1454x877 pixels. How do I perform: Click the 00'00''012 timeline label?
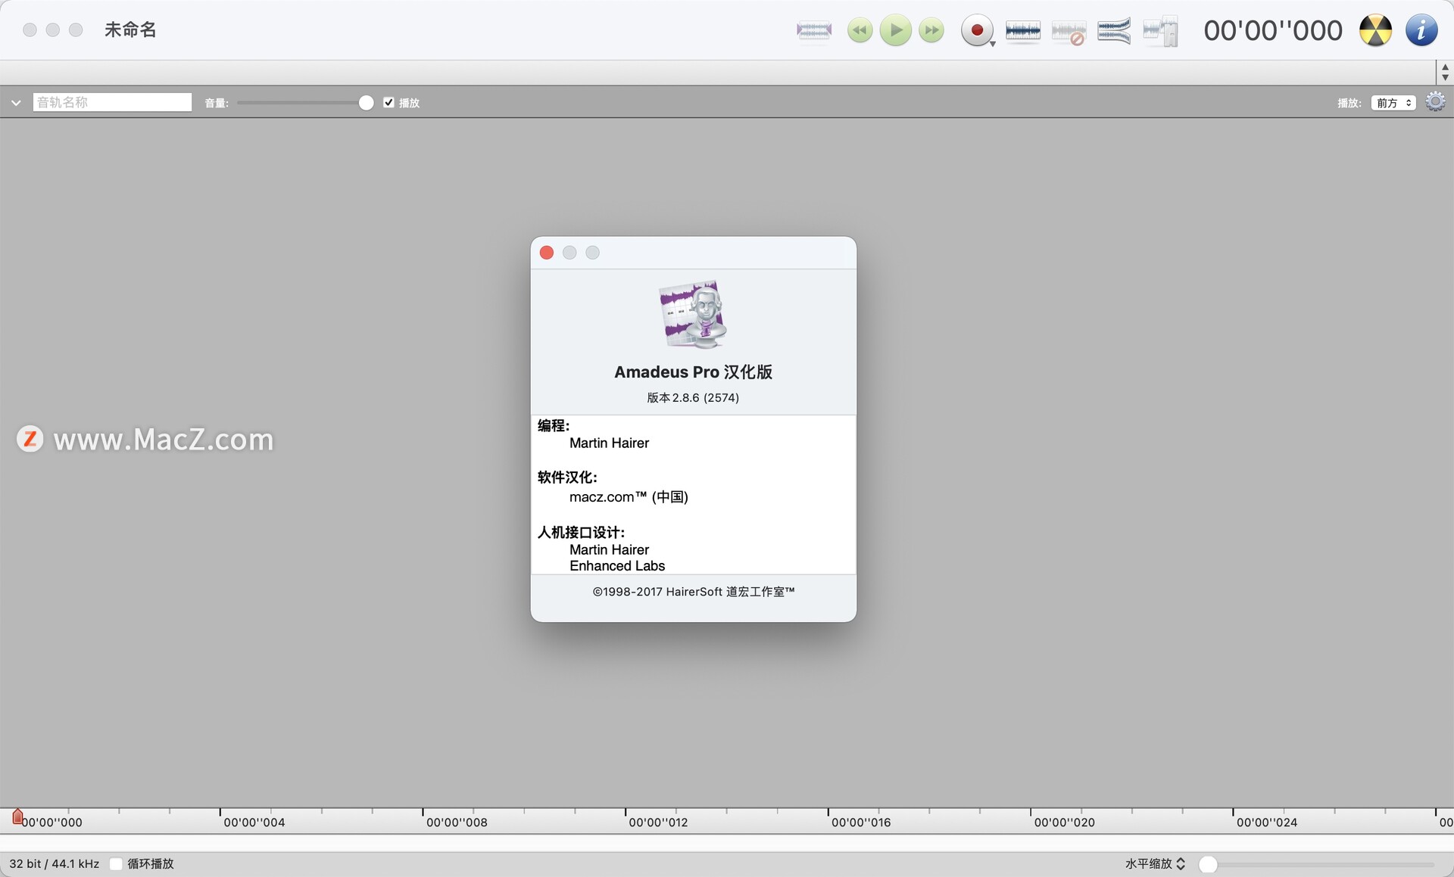coord(658,823)
